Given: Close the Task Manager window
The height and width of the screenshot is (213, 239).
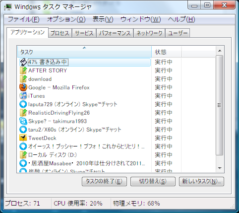Looking at the screenshot, I should (x=224, y=5).
